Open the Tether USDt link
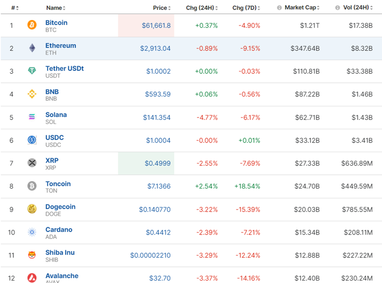382x283 pixels. pyautogui.click(x=65, y=69)
